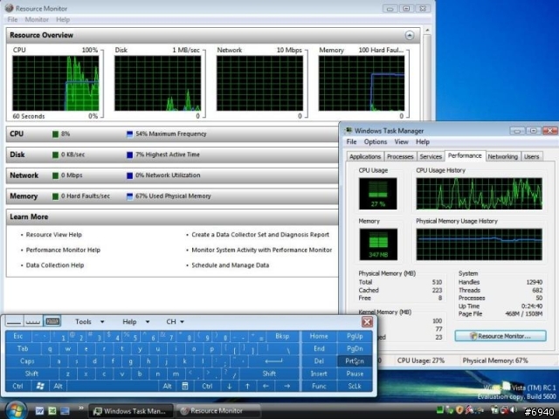This screenshot has width=559, height=419.
Task: Click the Collapse Learn More section header
Action: click(x=172, y=216)
